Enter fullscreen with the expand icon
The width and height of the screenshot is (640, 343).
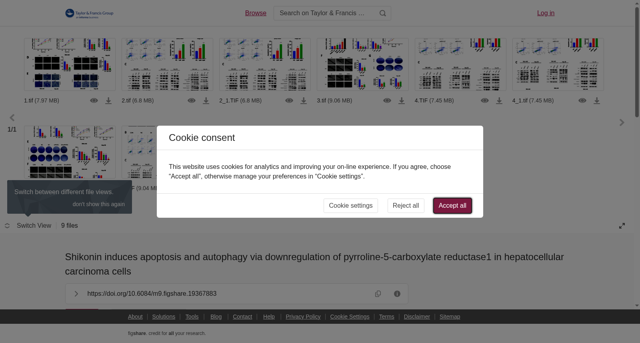click(622, 226)
